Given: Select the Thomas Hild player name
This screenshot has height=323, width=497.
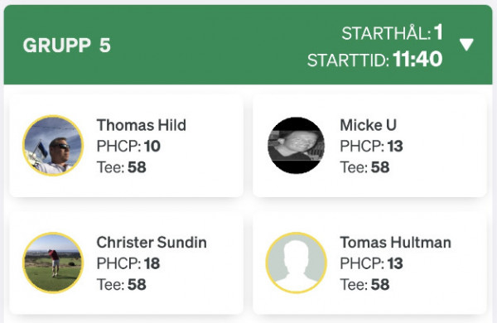Looking at the screenshot, I should (x=142, y=125).
